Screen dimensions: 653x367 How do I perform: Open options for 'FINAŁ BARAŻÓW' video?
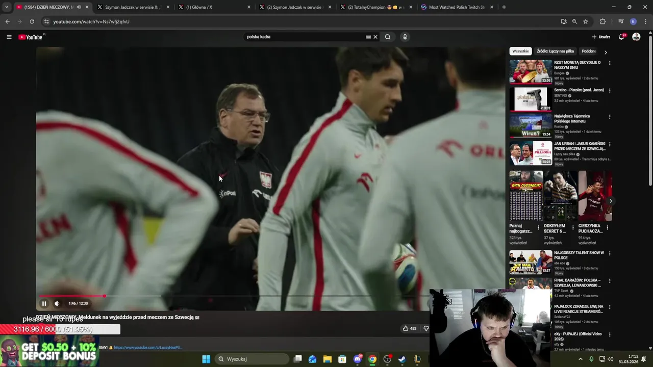click(610, 281)
